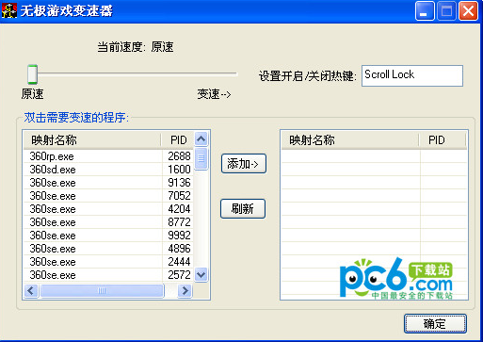
Task: Select the process with PID 8772
Action: point(108,222)
